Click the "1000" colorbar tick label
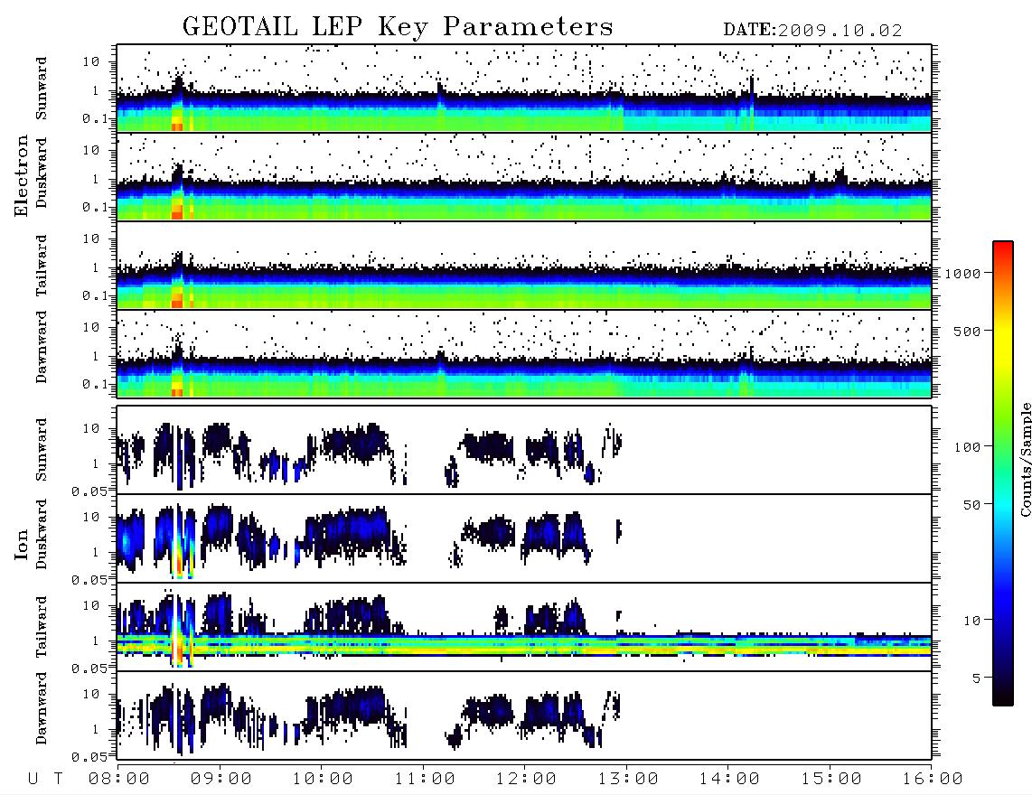The image size is (1032, 795). click(x=962, y=274)
